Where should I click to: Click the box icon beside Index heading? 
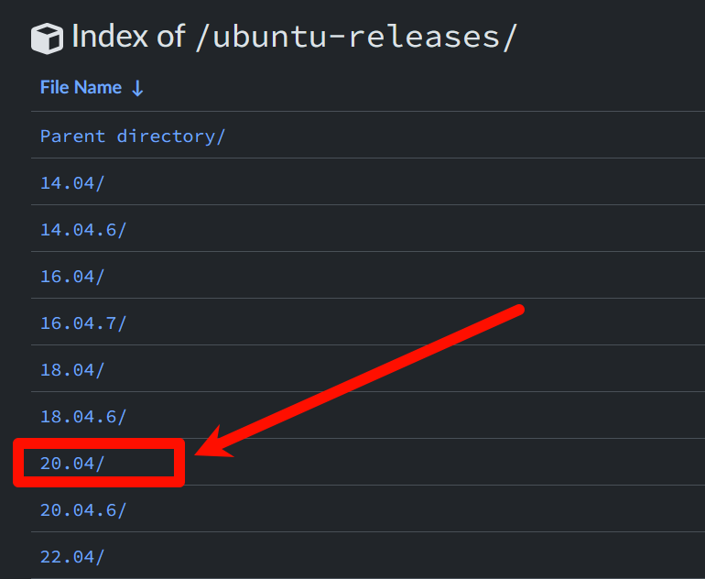click(x=47, y=38)
